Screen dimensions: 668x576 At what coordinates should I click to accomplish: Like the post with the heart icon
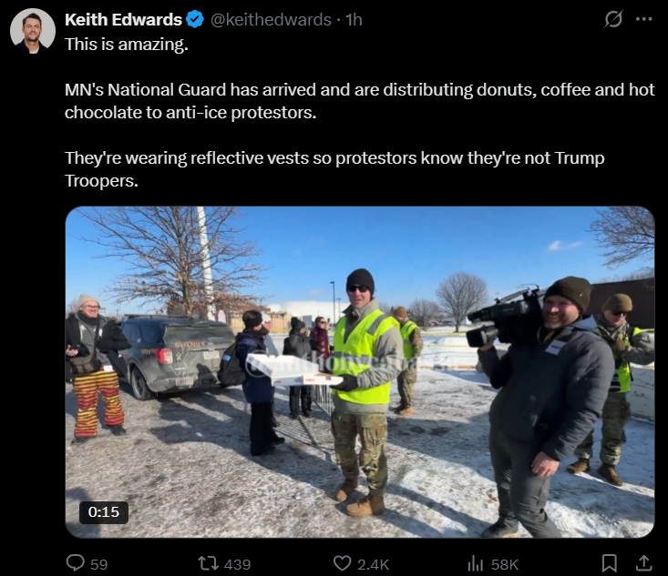tap(342, 563)
